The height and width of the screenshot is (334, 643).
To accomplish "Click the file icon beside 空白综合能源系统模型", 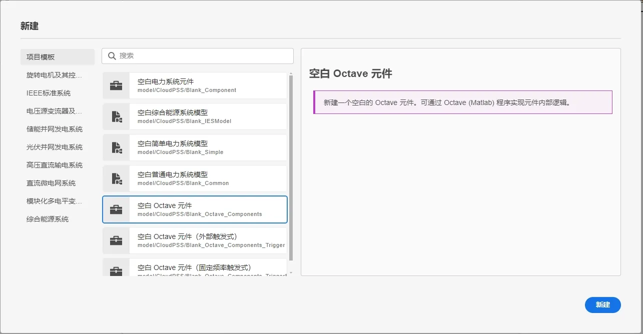I will pyautogui.click(x=116, y=116).
